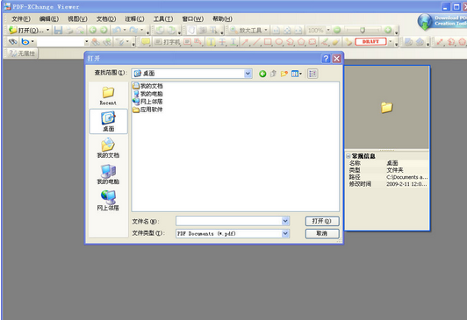
Task: Select 网上邻居 in the places sidebar
Action: pyautogui.click(x=108, y=201)
